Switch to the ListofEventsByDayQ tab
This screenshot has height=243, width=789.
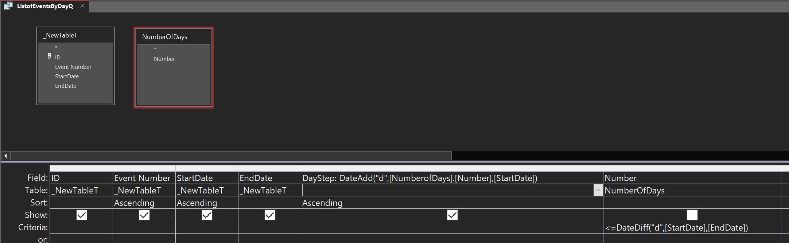[45, 6]
